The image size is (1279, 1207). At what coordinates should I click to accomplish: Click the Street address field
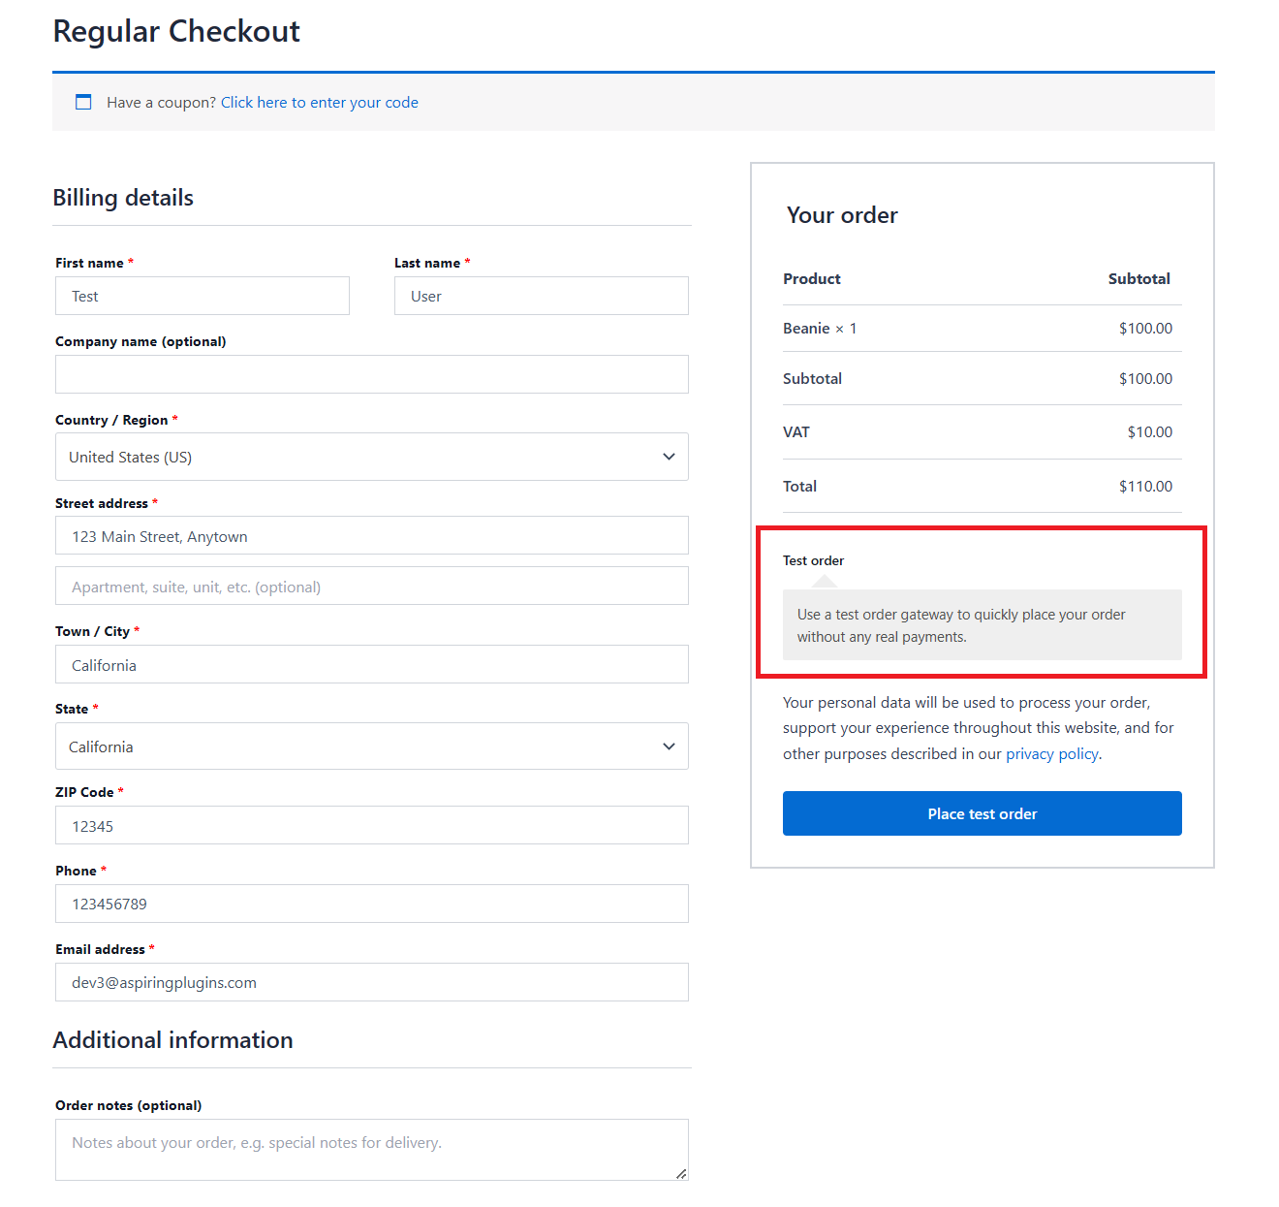point(372,535)
